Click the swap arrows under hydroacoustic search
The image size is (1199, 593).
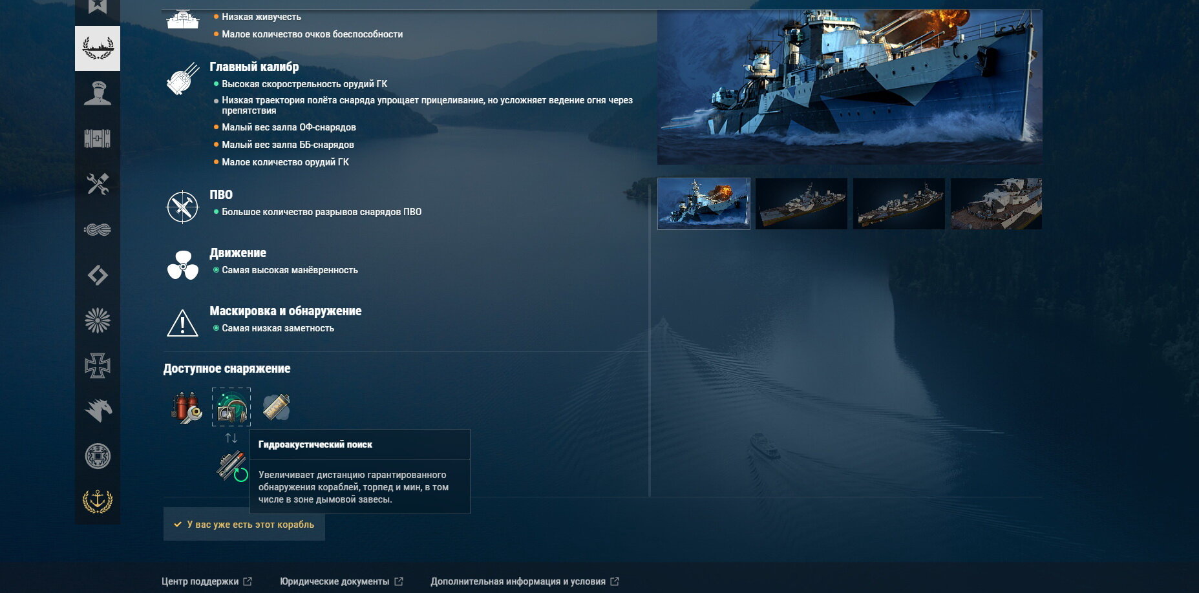[231, 439]
